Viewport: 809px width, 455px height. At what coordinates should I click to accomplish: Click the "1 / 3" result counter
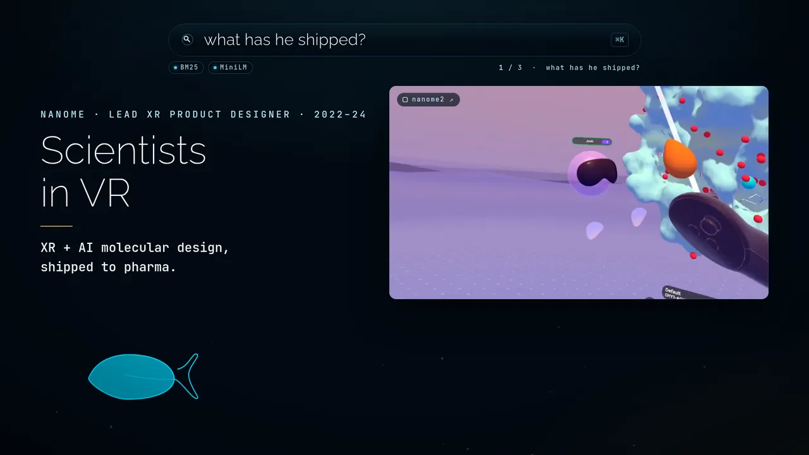[x=511, y=68]
